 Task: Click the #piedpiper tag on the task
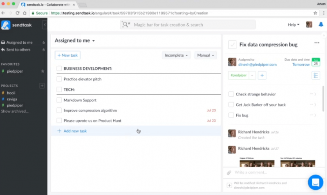click(238, 75)
